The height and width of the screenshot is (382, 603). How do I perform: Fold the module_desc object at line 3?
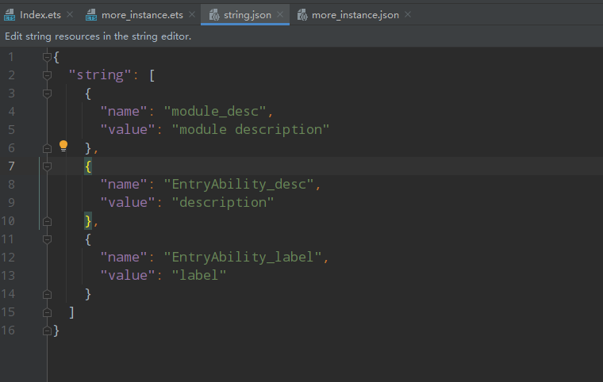pos(47,93)
